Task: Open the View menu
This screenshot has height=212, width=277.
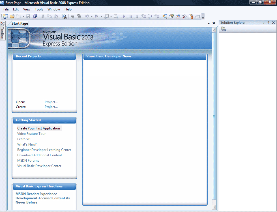Action: (x=27, y=9)
